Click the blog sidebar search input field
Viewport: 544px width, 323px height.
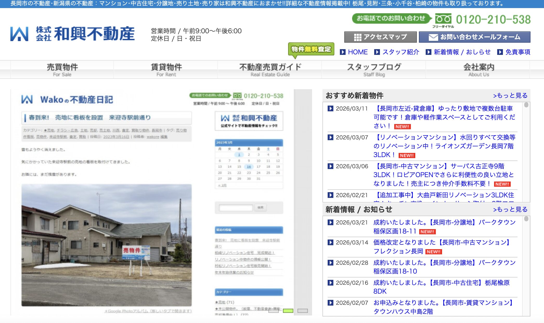235,208
